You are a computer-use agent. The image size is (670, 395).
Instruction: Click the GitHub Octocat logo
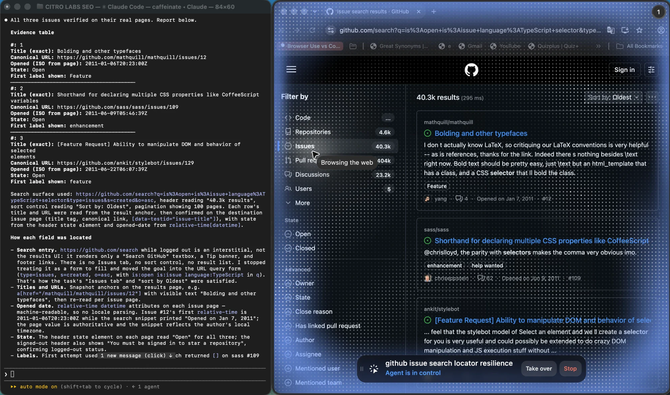click(471, 70)
